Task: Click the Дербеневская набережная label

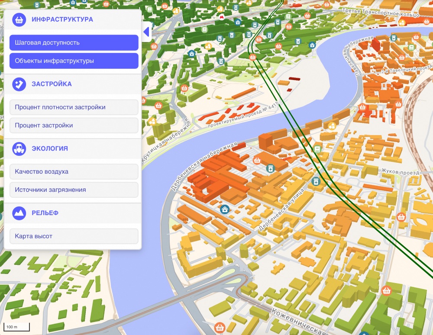Action: [x=204, y=166]
